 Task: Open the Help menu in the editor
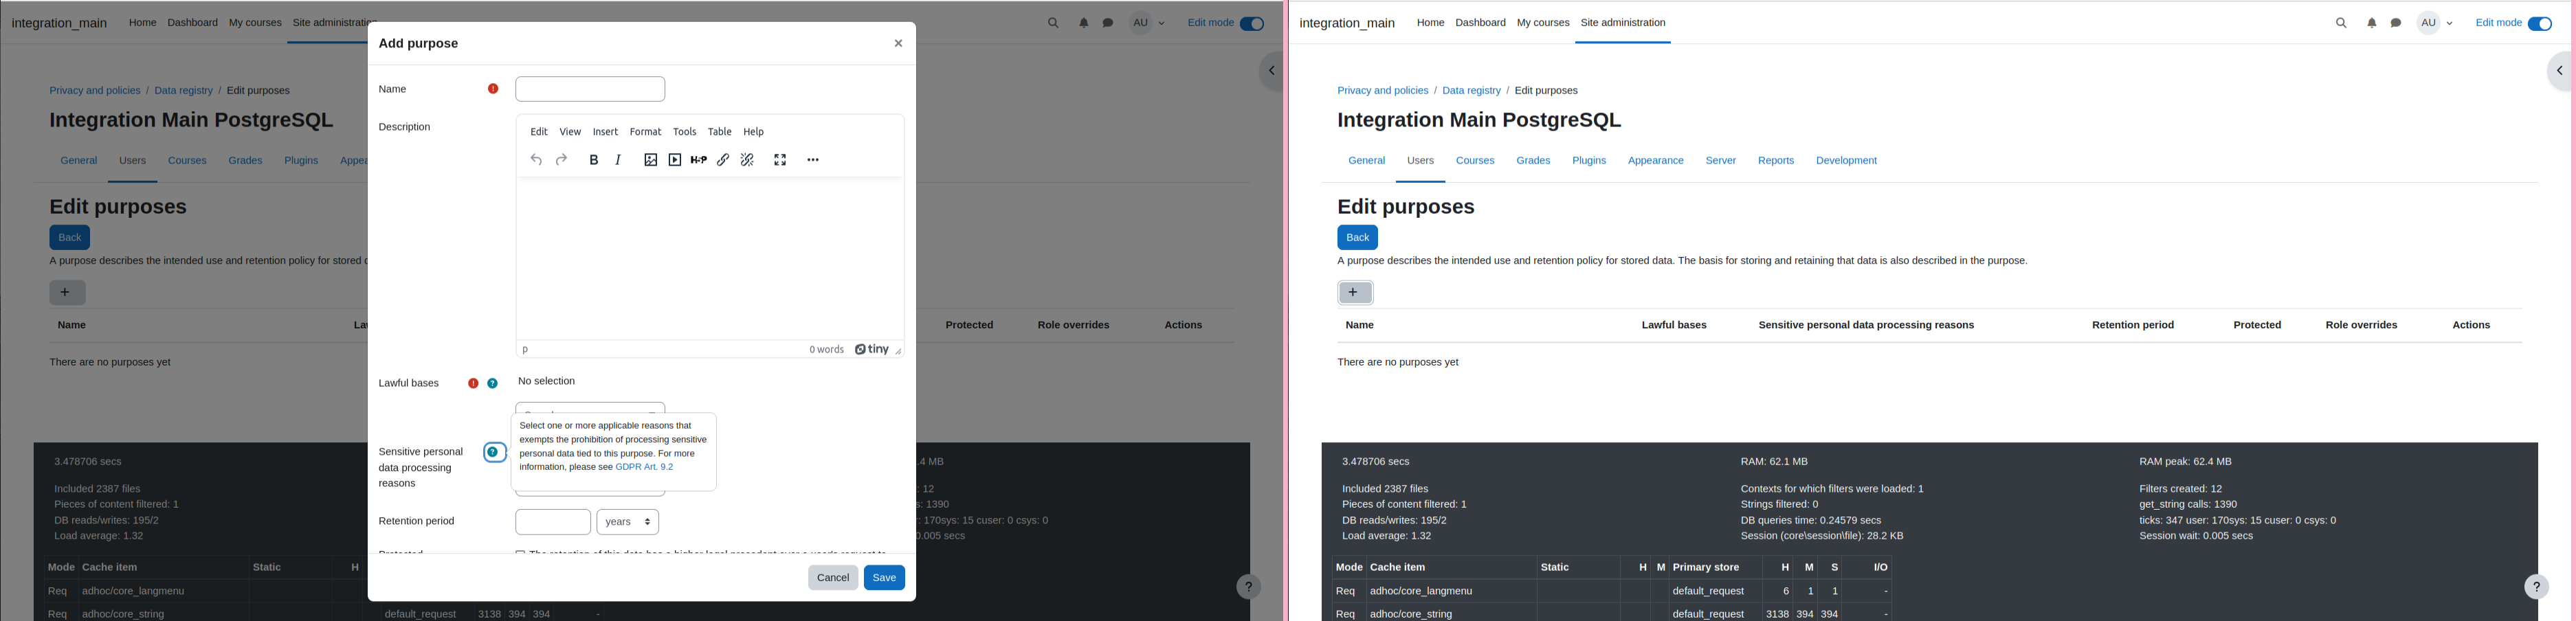pyautogui.click(x=754, y=132)
